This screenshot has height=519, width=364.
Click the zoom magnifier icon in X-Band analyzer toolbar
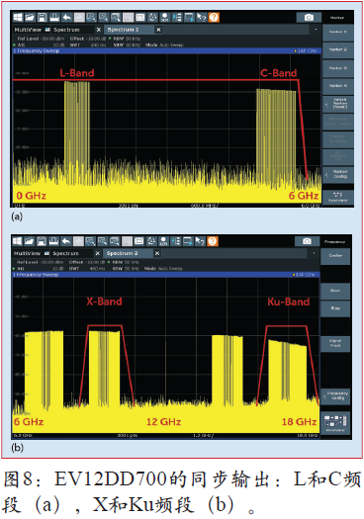click(x=90, y=241)
